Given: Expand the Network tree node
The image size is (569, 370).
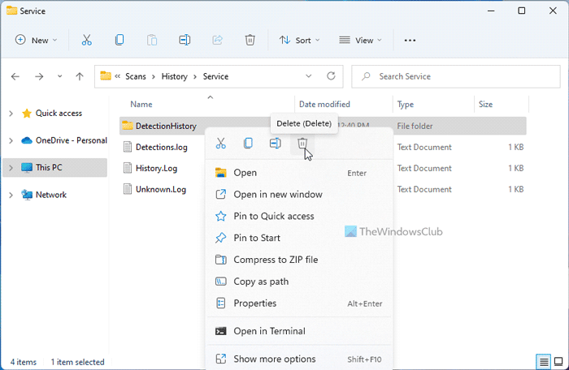Looking at the screenshot, I should point(11,195).
